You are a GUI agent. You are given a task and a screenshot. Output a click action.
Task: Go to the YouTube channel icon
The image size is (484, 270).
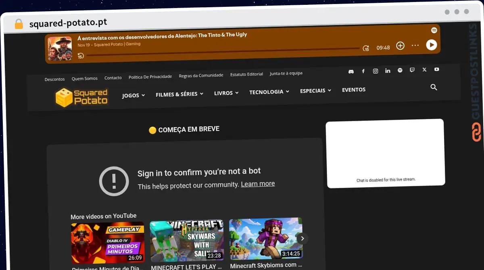pyautogui.click(x=436, y=69)
